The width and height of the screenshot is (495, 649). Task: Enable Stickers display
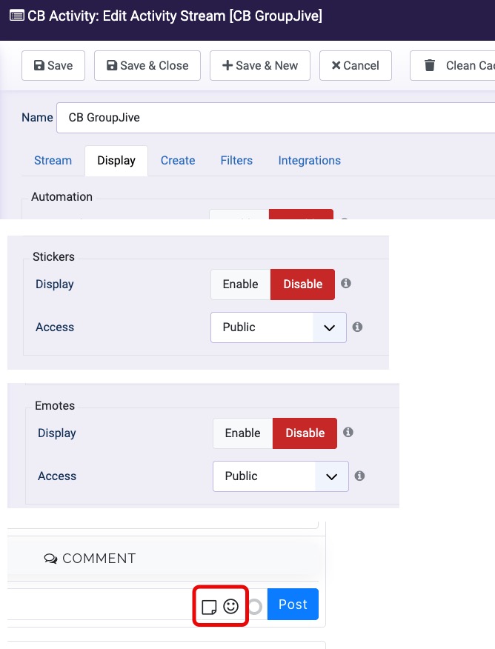pos(240,284)
